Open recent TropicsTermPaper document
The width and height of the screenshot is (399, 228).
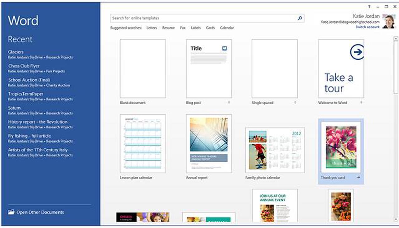(x=40, y=96)
